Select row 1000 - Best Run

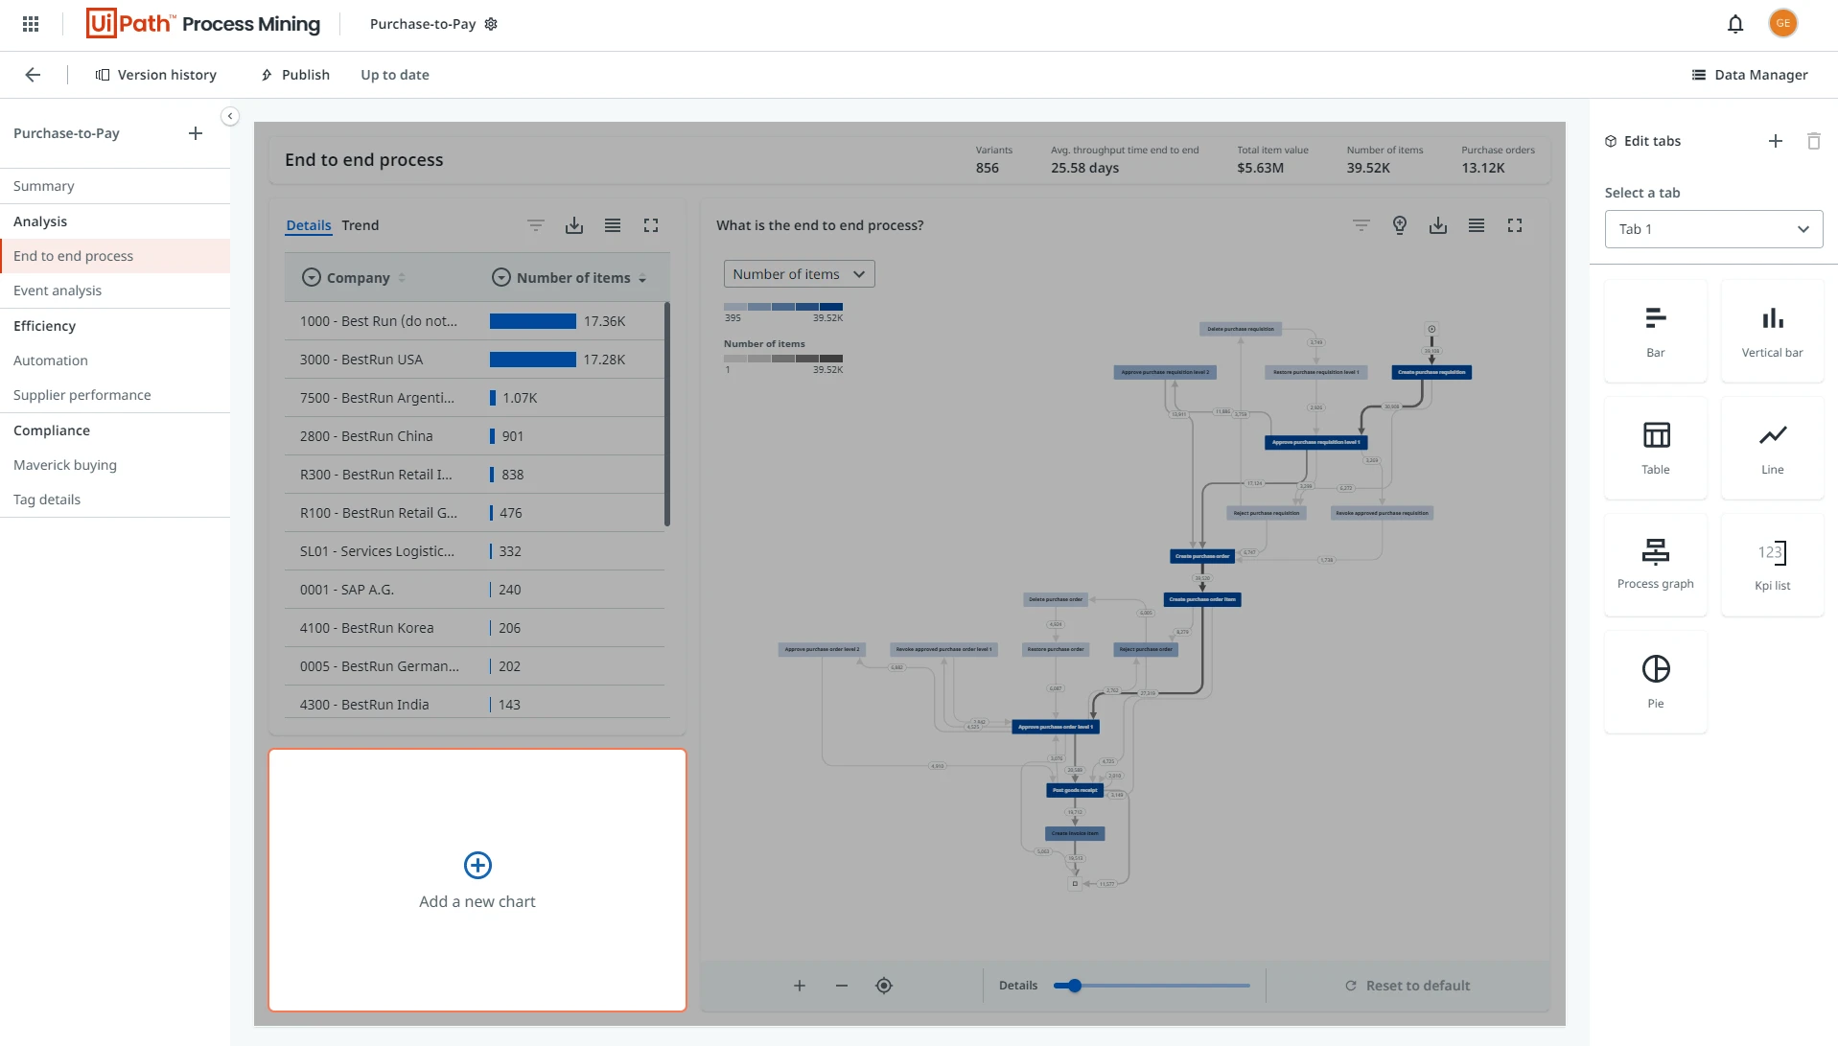click(x=475, y=321)
